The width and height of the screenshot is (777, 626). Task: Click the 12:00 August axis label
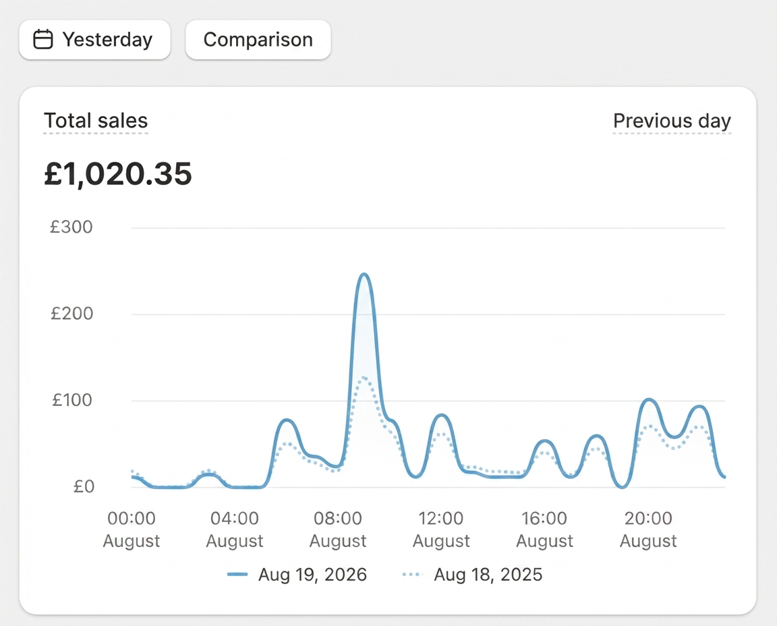click(441, 530)
